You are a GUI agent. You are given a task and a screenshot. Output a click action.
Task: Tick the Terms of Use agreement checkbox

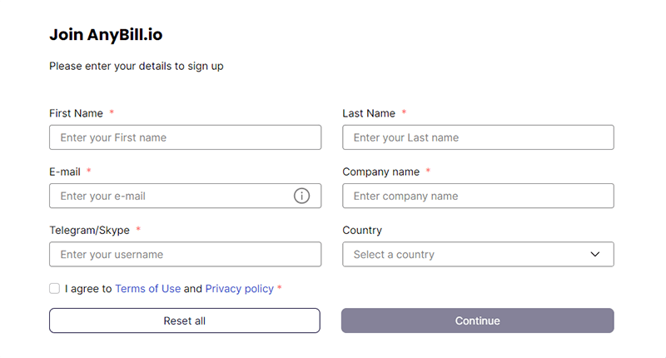54,289
